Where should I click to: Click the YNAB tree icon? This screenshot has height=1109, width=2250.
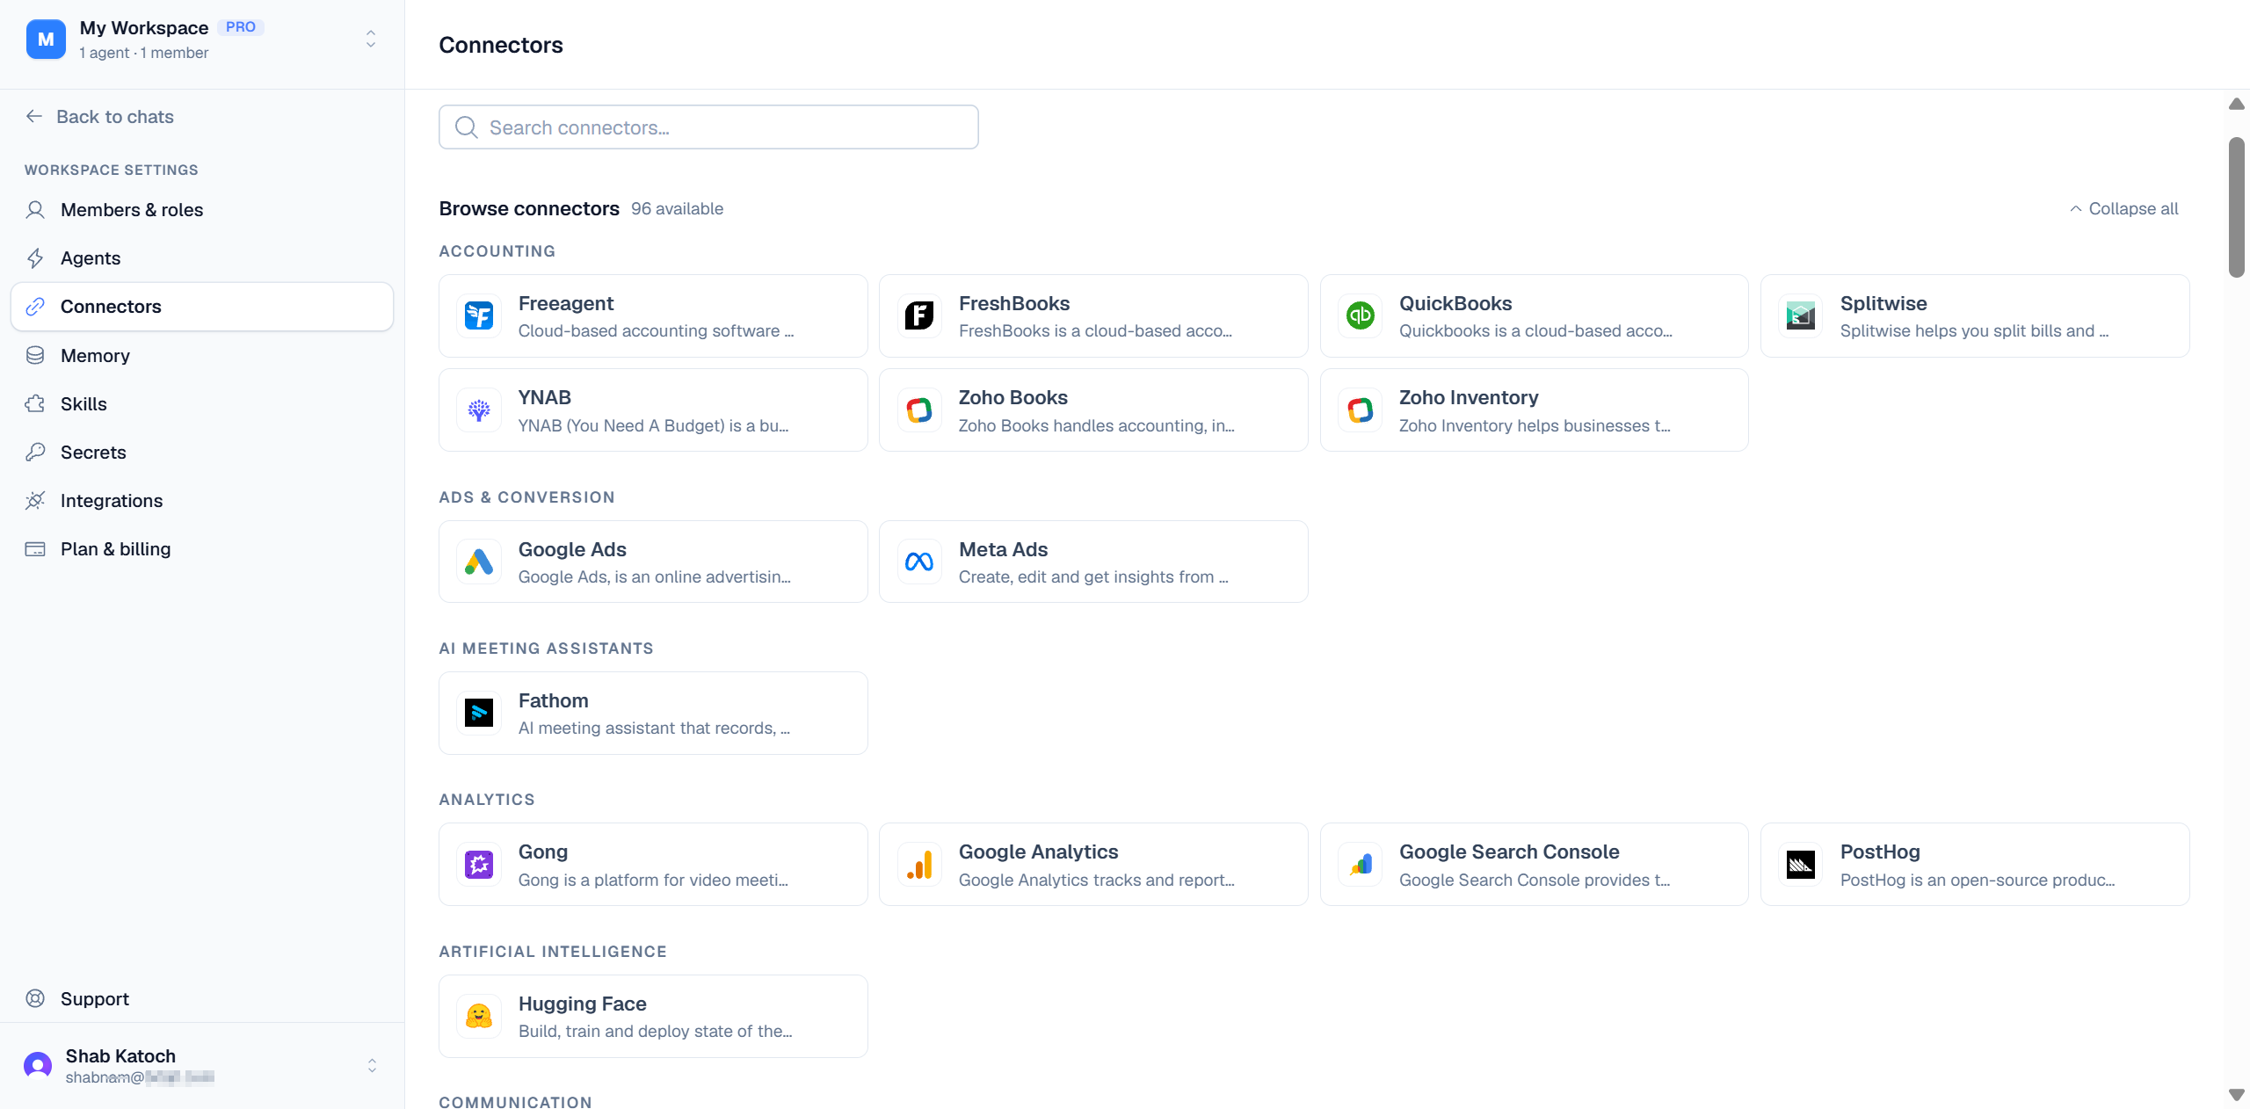tap(479, 410)
